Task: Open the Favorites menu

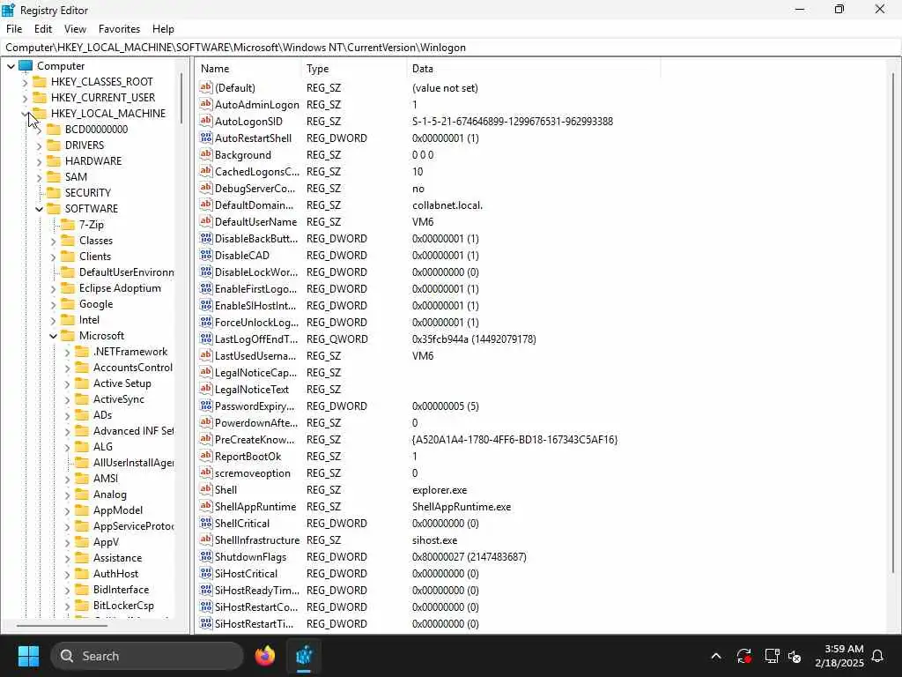Action: click(x=119, y=29)
